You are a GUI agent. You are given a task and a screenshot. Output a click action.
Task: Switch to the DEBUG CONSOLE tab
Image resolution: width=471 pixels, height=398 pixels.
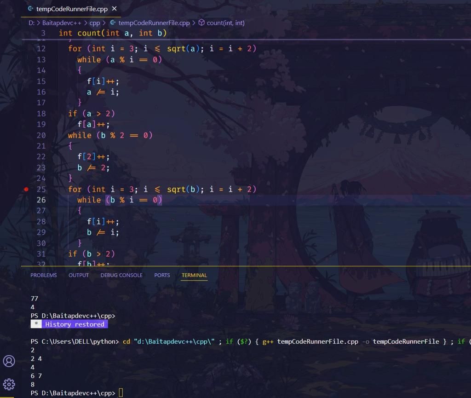[121, 275]
